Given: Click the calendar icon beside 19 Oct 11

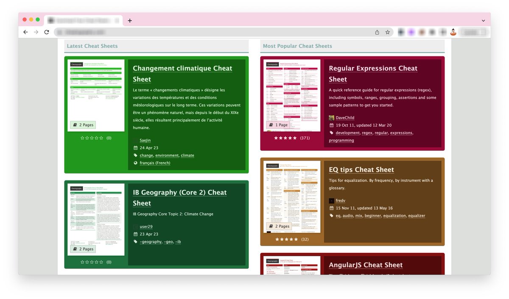Looking at the screenshot, I should (332, 125).
